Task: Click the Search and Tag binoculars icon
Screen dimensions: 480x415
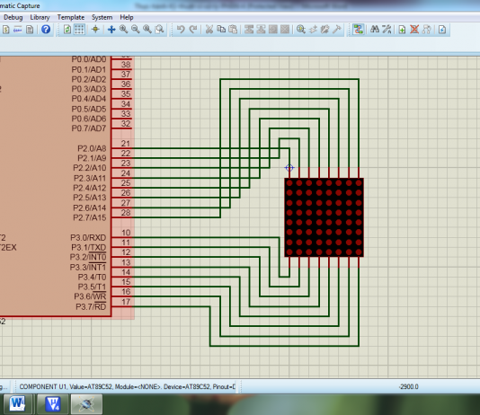Action: click(x=375, y=30)
